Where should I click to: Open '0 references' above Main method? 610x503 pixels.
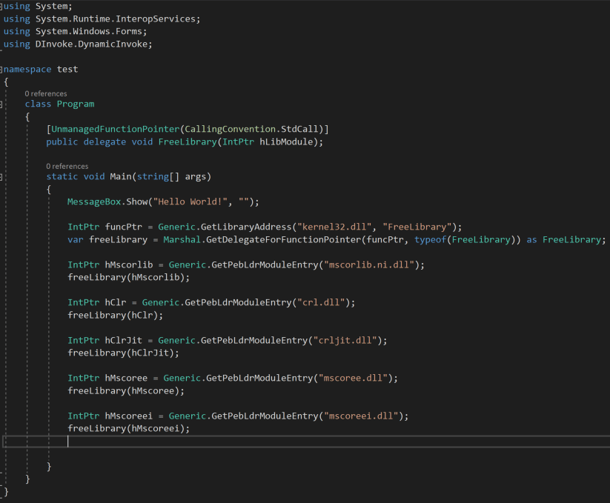(67, 167)
